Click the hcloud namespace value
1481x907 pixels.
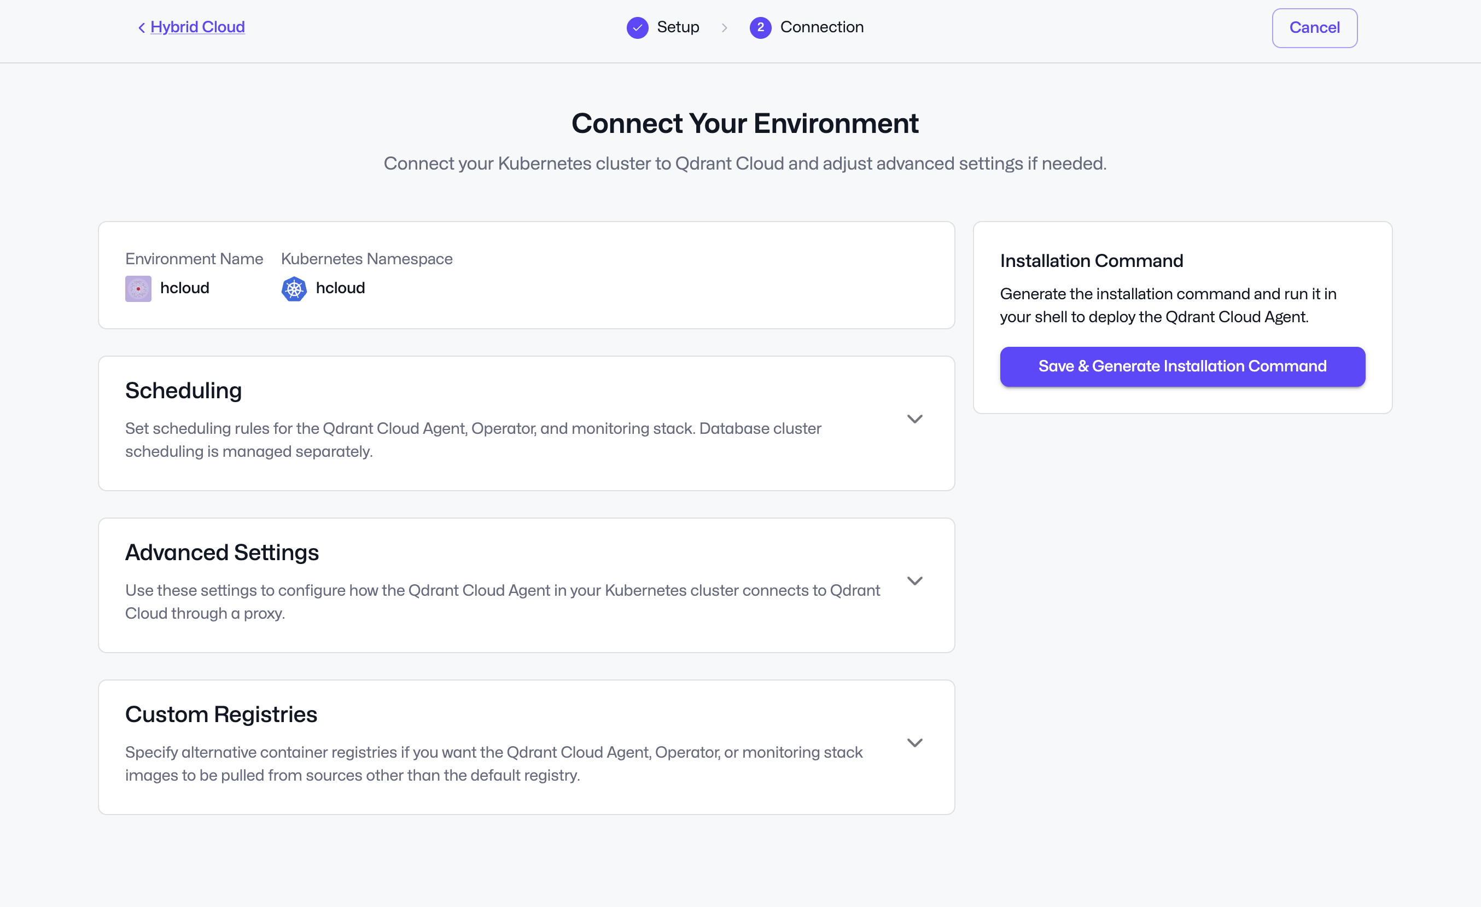[x=340, y=288]
